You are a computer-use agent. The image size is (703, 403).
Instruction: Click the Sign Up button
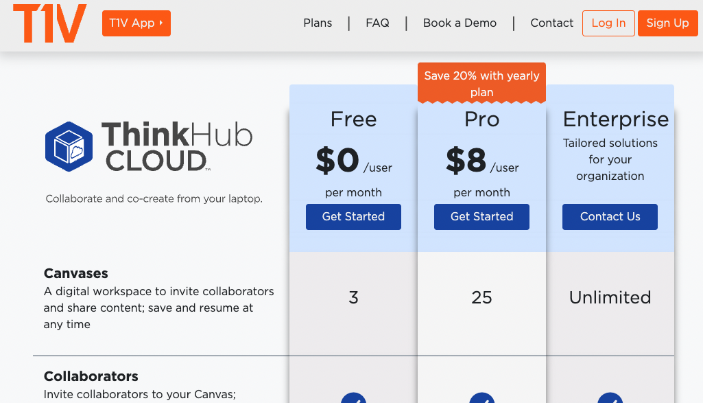tap(667, 23)
